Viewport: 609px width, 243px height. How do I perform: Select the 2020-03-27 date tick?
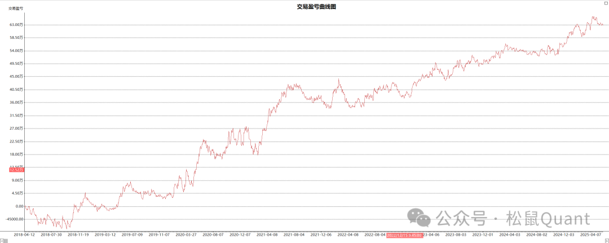coord(187,235)
